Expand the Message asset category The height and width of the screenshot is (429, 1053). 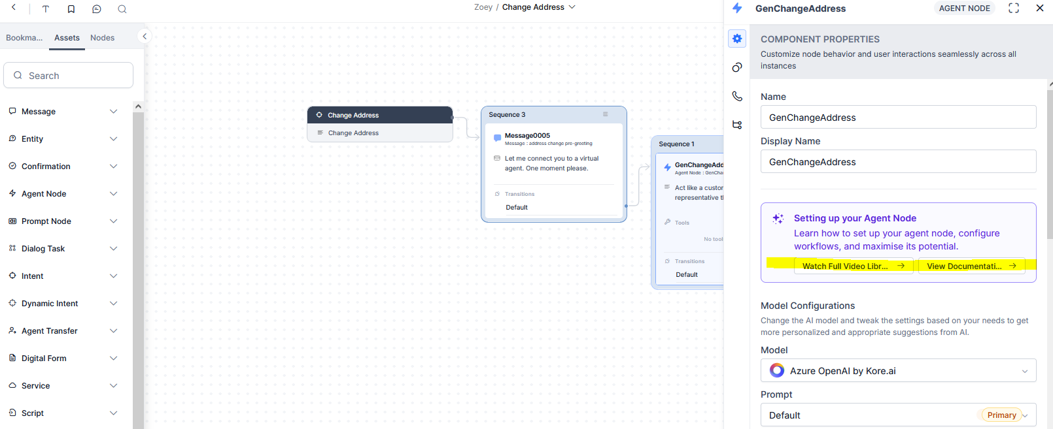click(x=114, y=112)
